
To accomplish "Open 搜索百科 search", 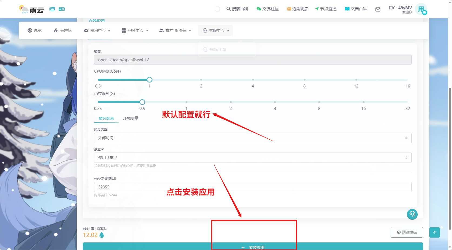I will [x=237, y=9].
